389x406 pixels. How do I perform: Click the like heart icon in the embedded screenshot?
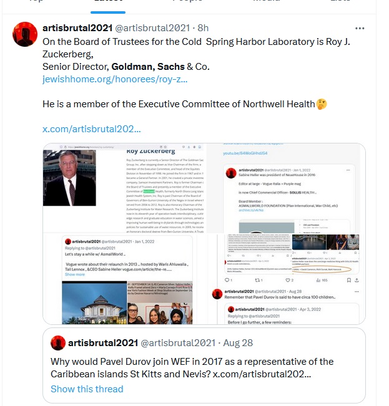(288, 280)
